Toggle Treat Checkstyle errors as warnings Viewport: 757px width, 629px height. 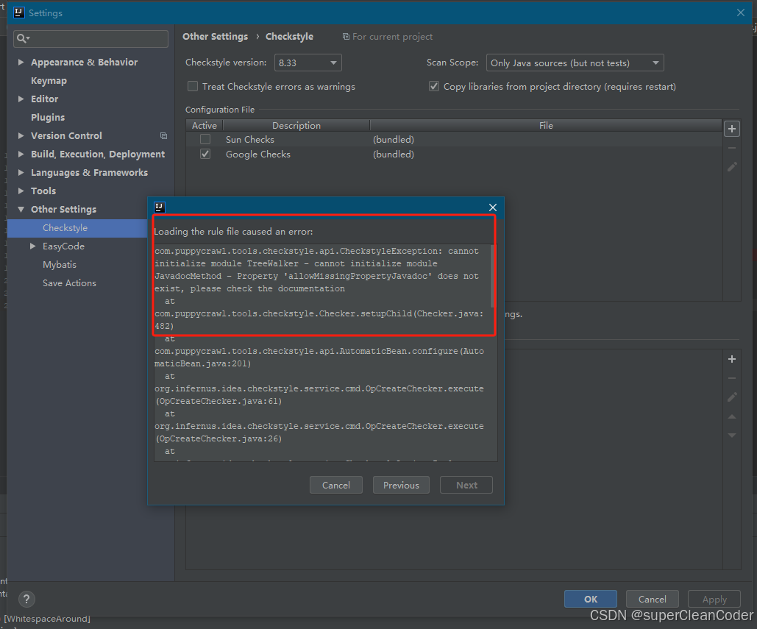193,86
